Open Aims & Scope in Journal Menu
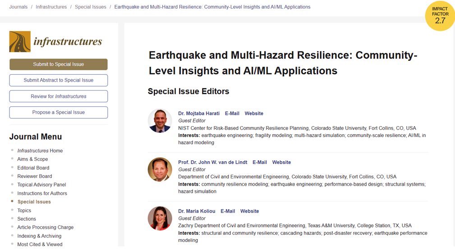The width and height of the screenshot is (455, 250). pos(32,159)
